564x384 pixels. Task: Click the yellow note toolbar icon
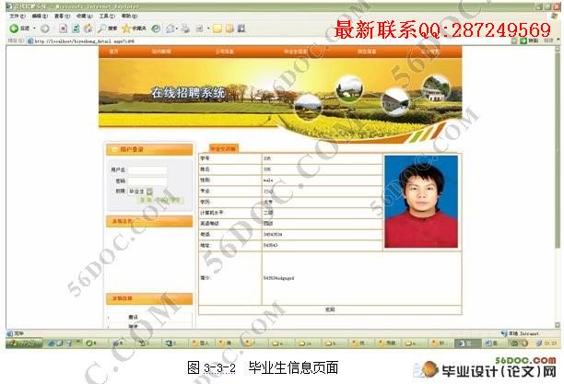click(217, 29)
